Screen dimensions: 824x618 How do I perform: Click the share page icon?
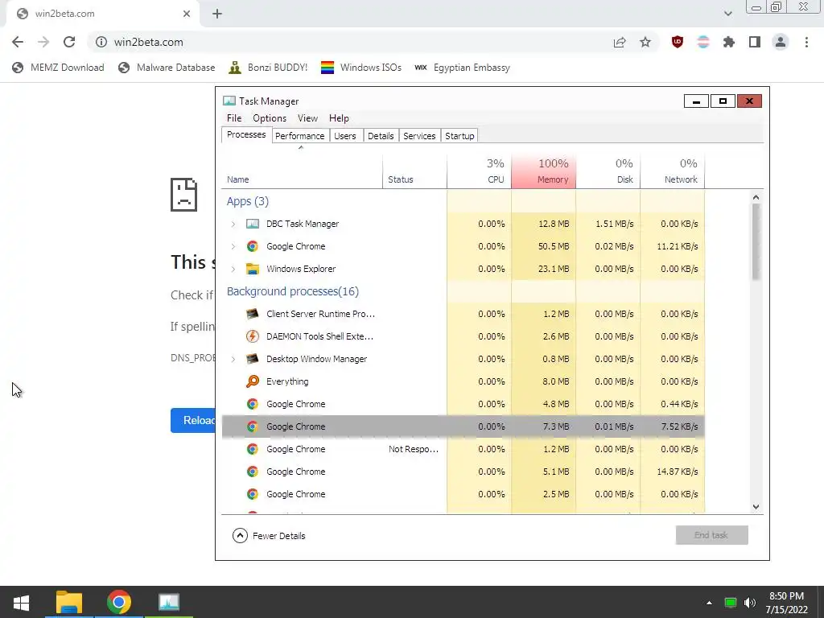coord(620,42)
